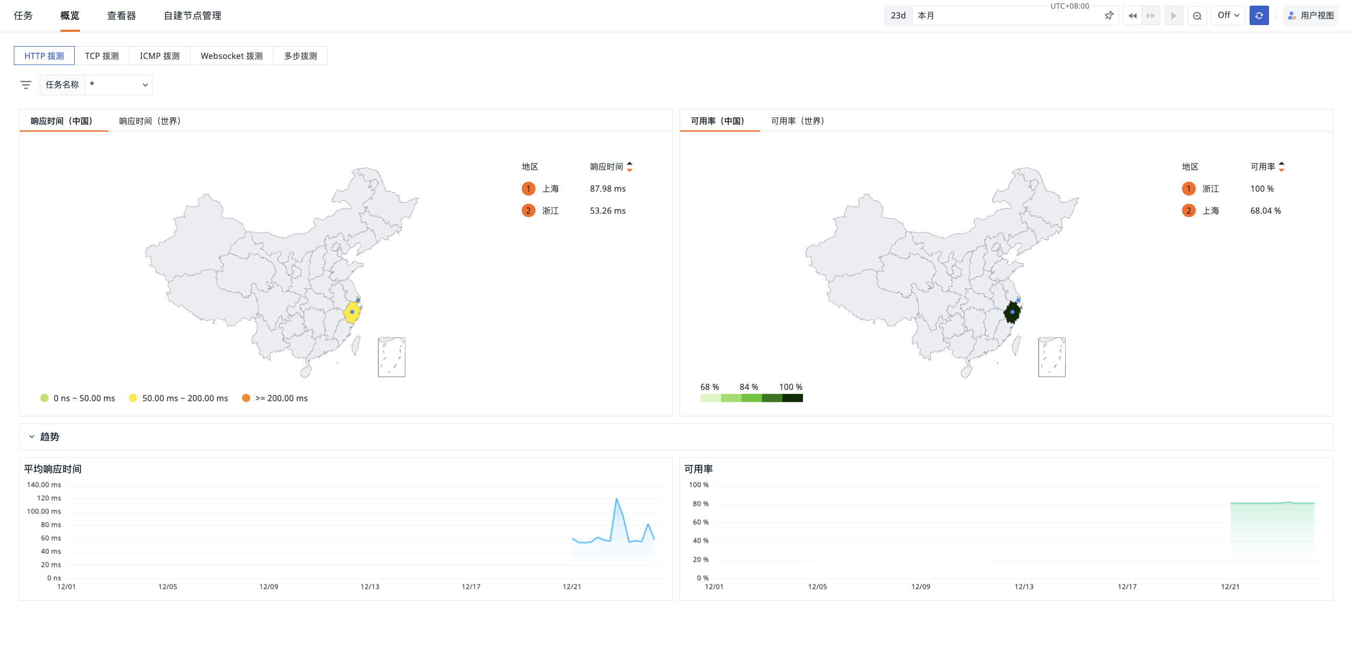
Task: Click the 用户视图 button
Action: [1311, 16]
